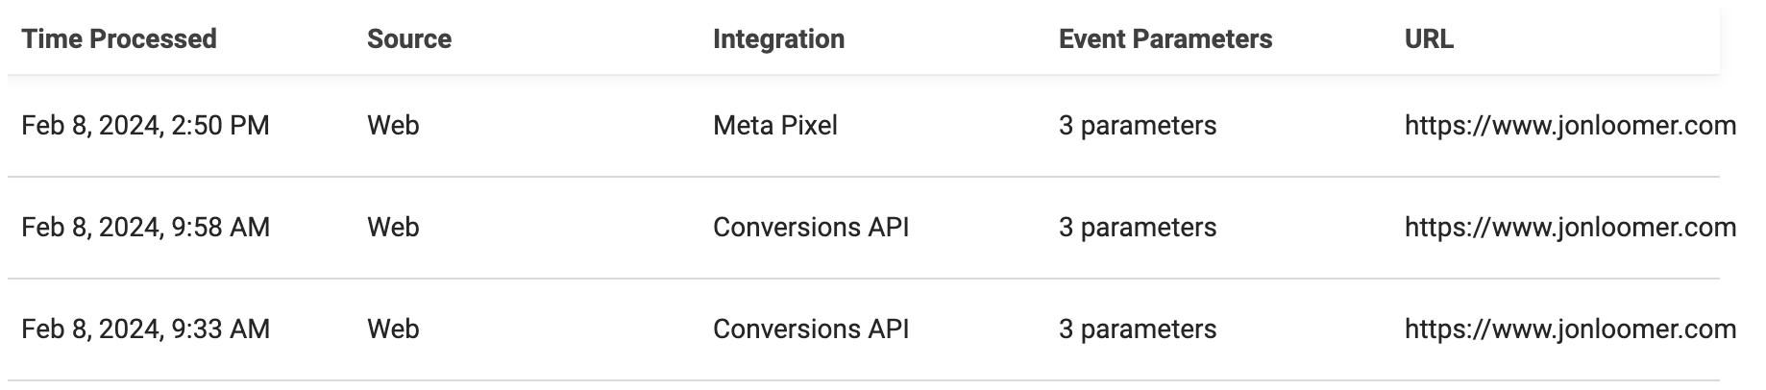Click the Meta Pixel integration cell

pyautogui.click(x=775, y=126)
